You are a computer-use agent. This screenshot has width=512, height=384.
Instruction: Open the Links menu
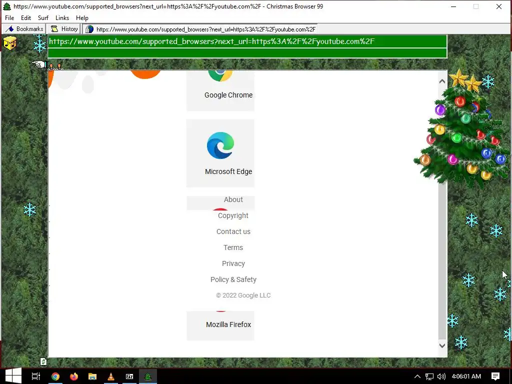tap(62, 18)
